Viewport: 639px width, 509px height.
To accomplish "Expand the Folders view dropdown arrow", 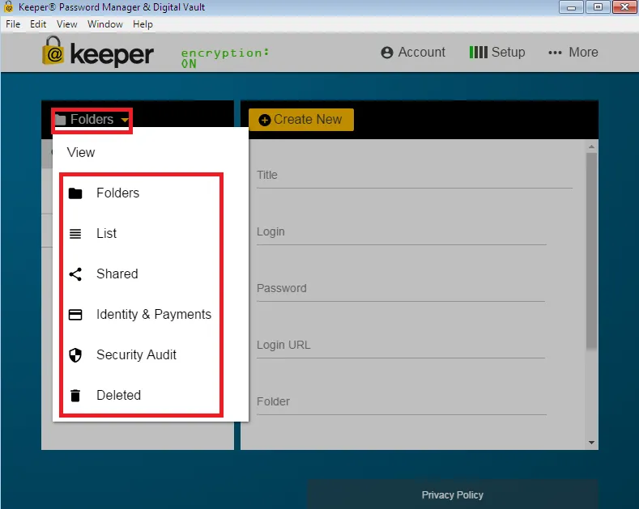I will (125, 120).
